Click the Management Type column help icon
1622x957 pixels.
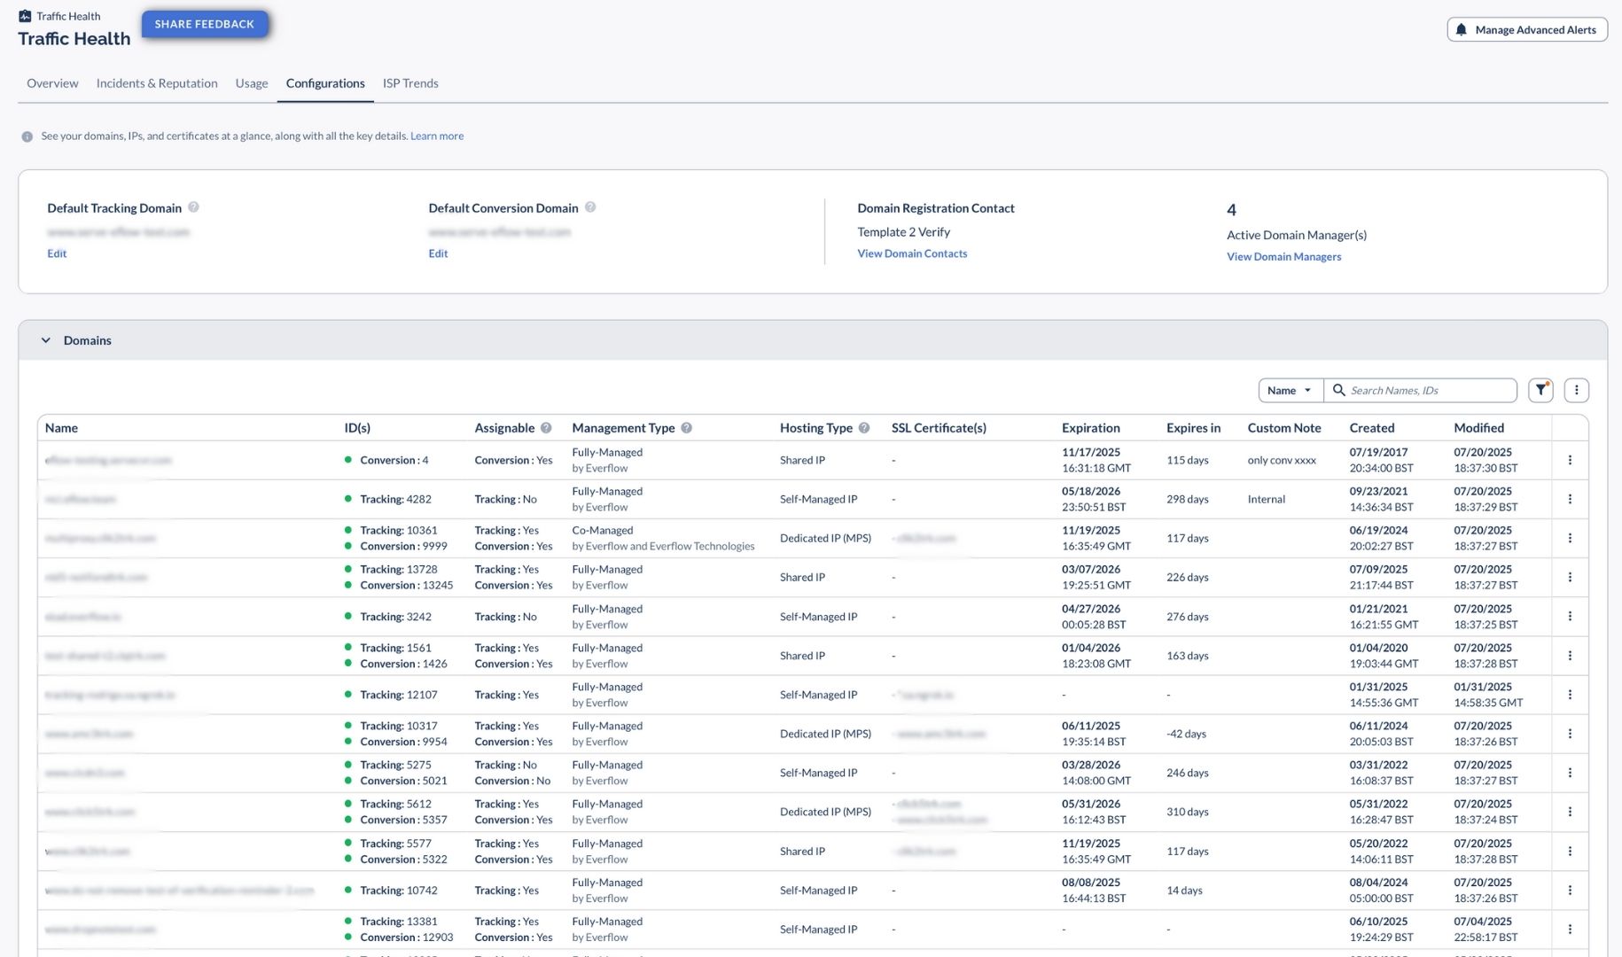tap(686, 428)
